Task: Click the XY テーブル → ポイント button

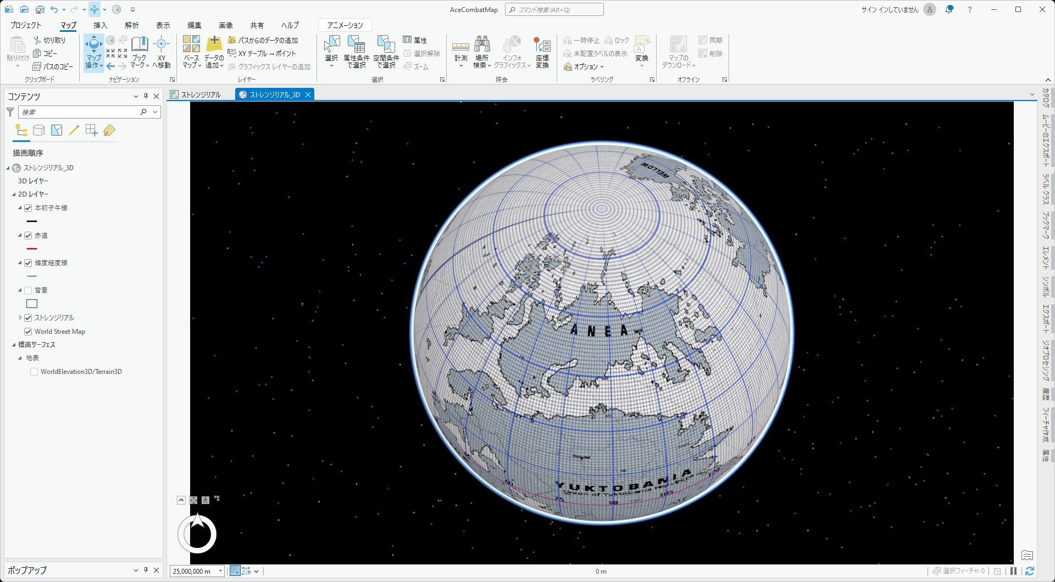Action: [x=262, y=53]
